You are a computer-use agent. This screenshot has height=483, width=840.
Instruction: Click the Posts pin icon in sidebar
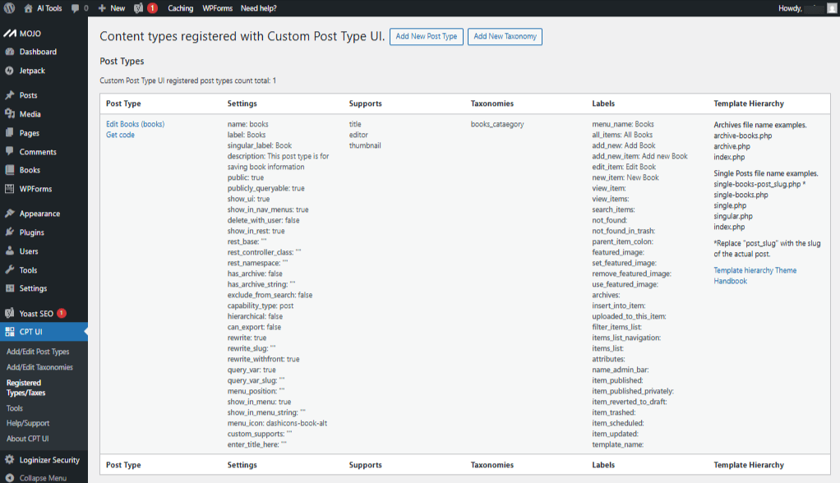point(9,95)
